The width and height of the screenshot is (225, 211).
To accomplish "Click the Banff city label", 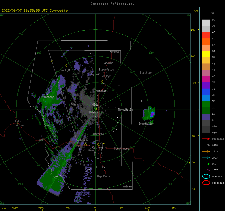I will coord(41,140).
